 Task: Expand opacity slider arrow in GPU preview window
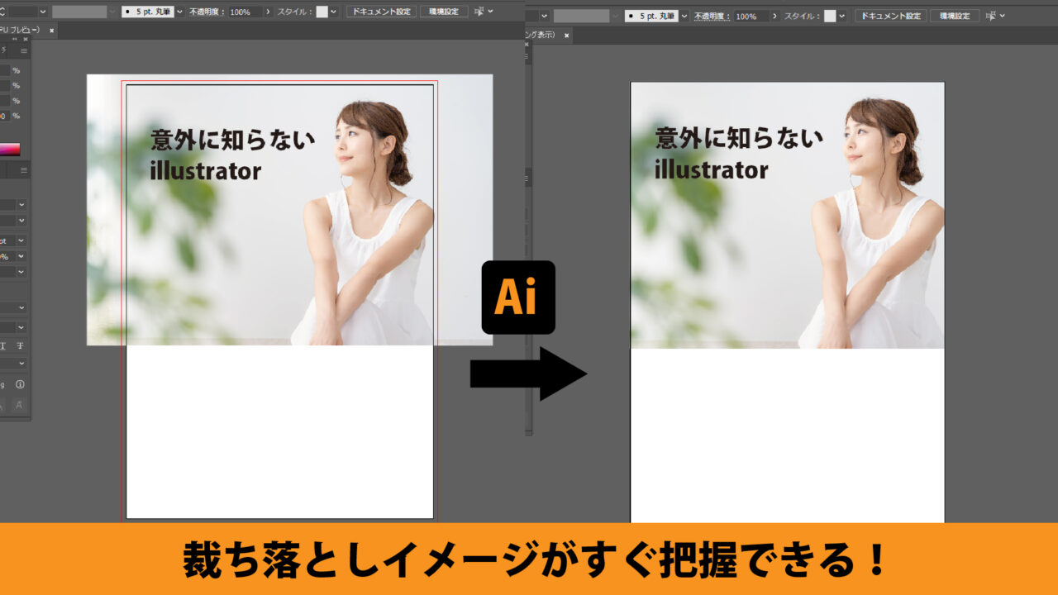pyautogui.click(x=269, y=12)
